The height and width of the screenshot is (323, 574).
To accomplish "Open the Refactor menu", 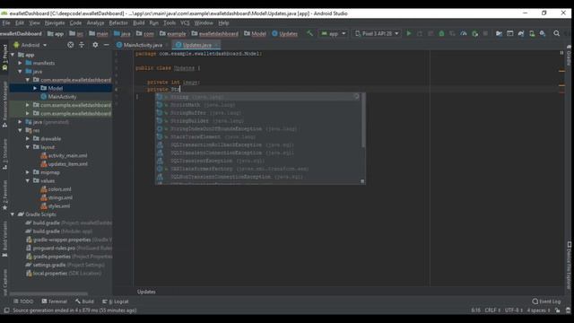I will click(x=118, y=22).
